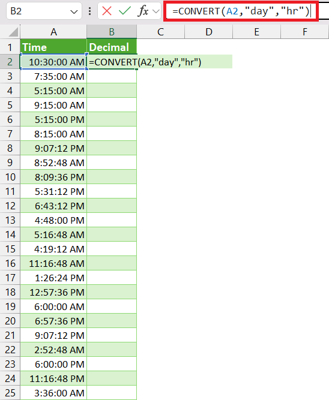Select the column B header
The height and width of the screenshot is (400, 329).
pyautogui.click(x=112, y=32)
